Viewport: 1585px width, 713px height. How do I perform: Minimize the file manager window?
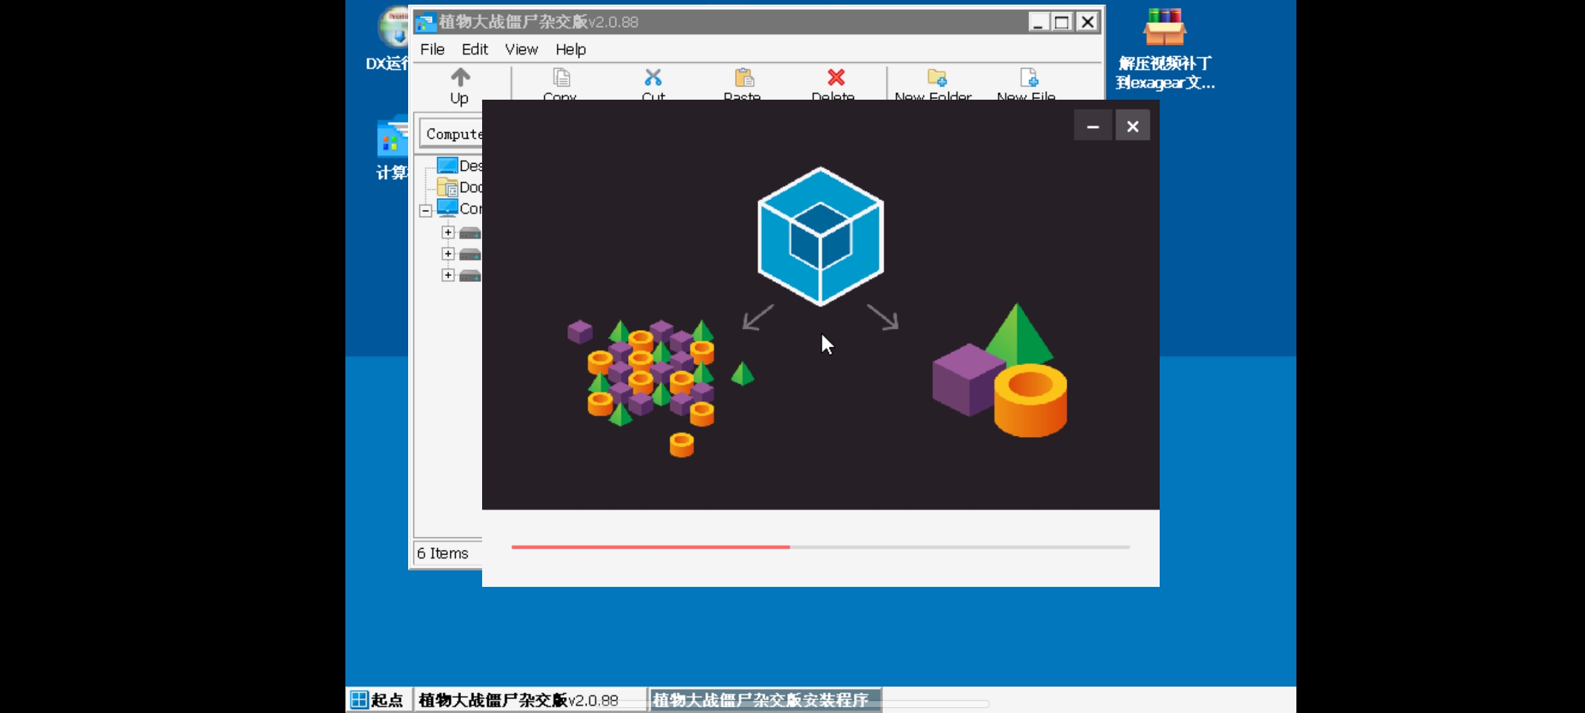[x=1038, y=22]
